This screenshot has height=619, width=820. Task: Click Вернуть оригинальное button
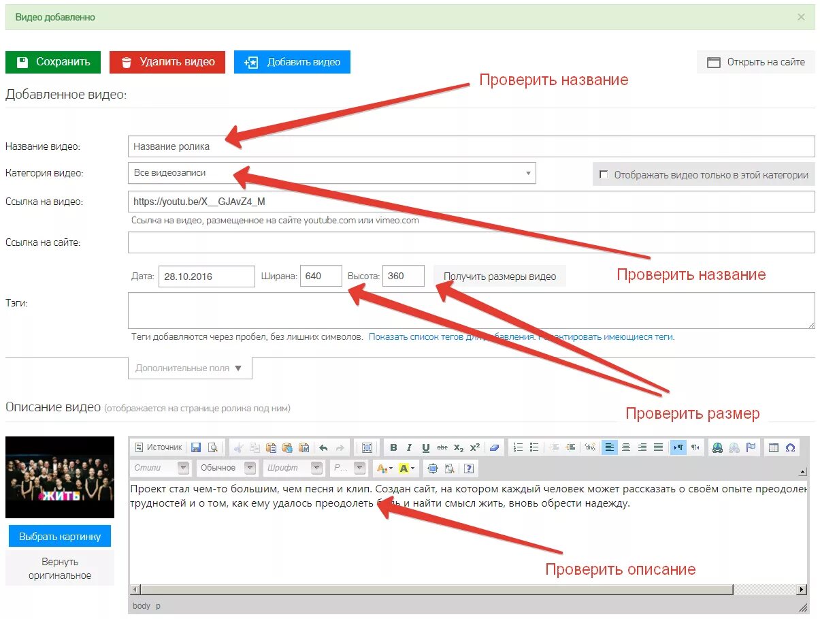point(60,568)
